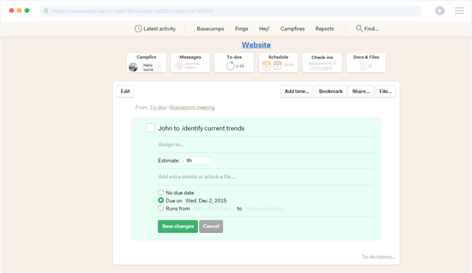
Task: Select the Runs from date option
Action: coord(161,208)
